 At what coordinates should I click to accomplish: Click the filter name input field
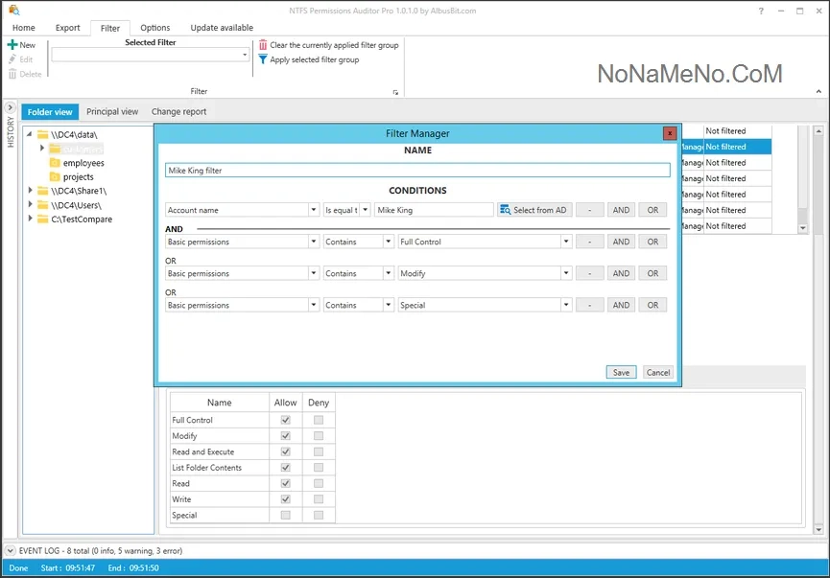coord(417,170)
